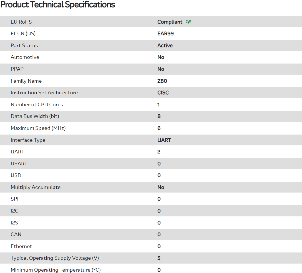Select the EAR99 ECCN value
The height and width of the screenshot is (273, 302).
click(165, 34)
